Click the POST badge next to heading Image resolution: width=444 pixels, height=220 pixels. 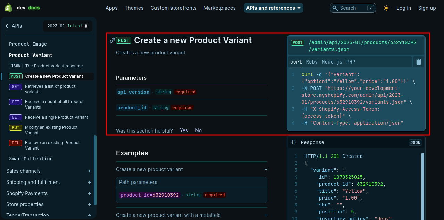click(x=124, y=40)
